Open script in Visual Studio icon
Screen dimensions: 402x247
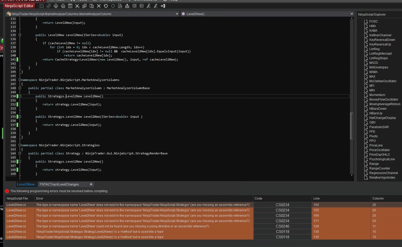tap(163, 6)
